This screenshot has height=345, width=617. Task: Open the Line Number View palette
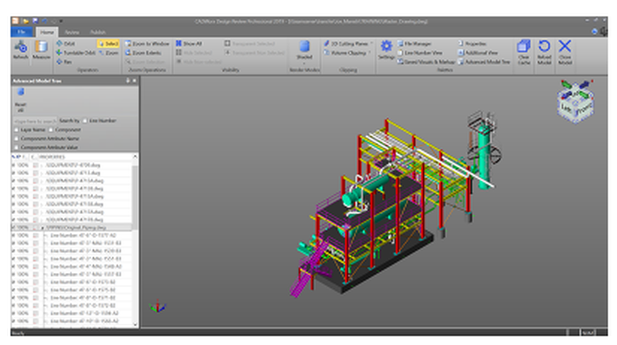point(420,52)
